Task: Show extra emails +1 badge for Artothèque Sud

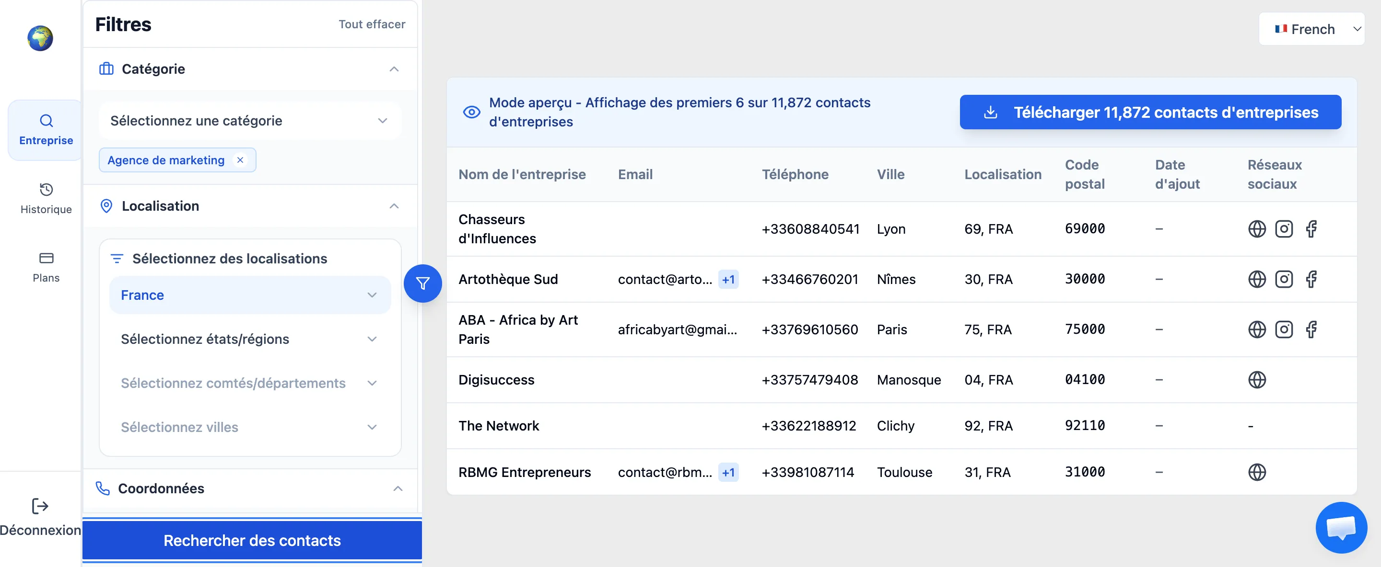Action: [x=728, y=280]
